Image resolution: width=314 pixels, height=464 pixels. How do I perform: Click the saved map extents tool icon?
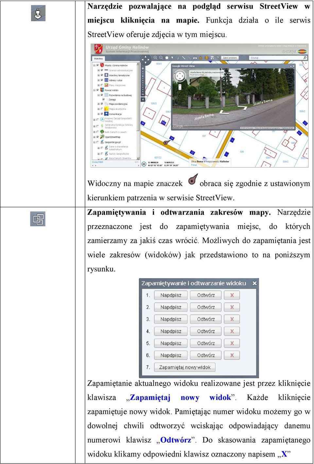[x=38, y=219]
